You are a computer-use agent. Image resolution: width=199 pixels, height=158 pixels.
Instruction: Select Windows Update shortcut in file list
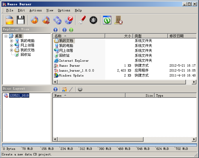coord(69,75)
